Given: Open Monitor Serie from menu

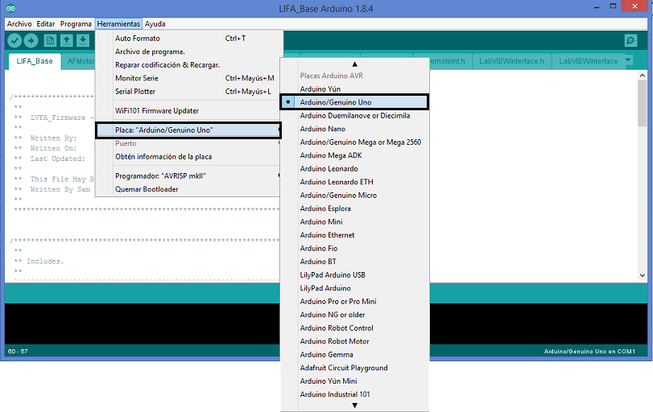Looking at the screenshot, I should pyautogui.click(x=188, y=78).
